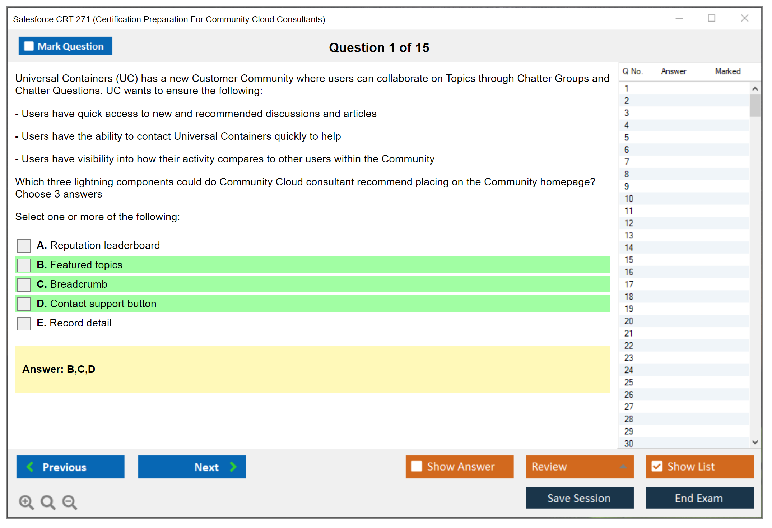The image size is (772, 528).
Task: Check option A Reputation leaderboard
Action: coord(24,246)
